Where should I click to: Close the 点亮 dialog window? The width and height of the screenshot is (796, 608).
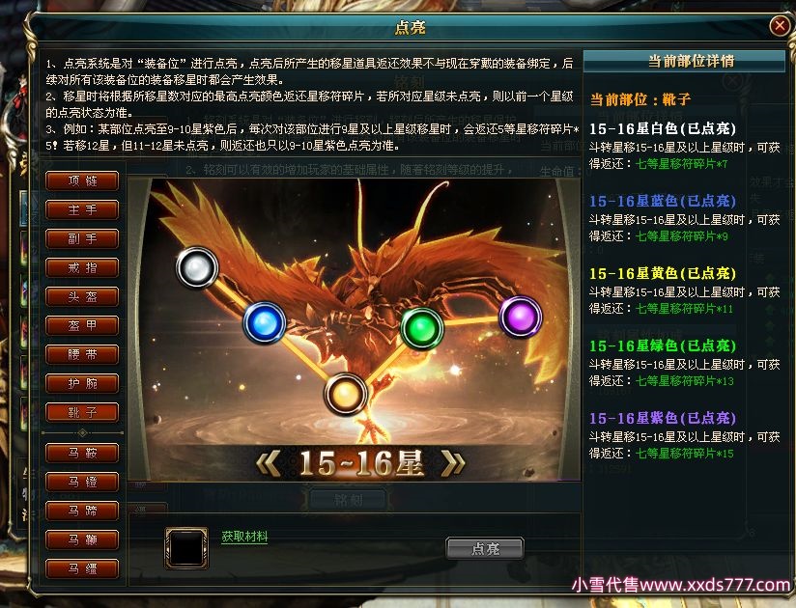click(780, 25)
